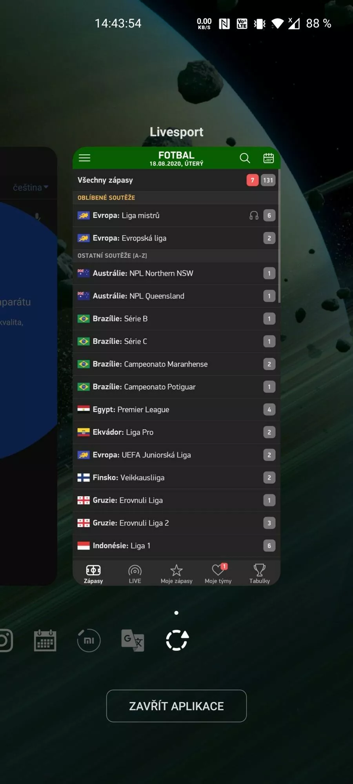The image size is (353, 784).
Task: Open the Moje týmy heart tab
Action: pos(218,574)
